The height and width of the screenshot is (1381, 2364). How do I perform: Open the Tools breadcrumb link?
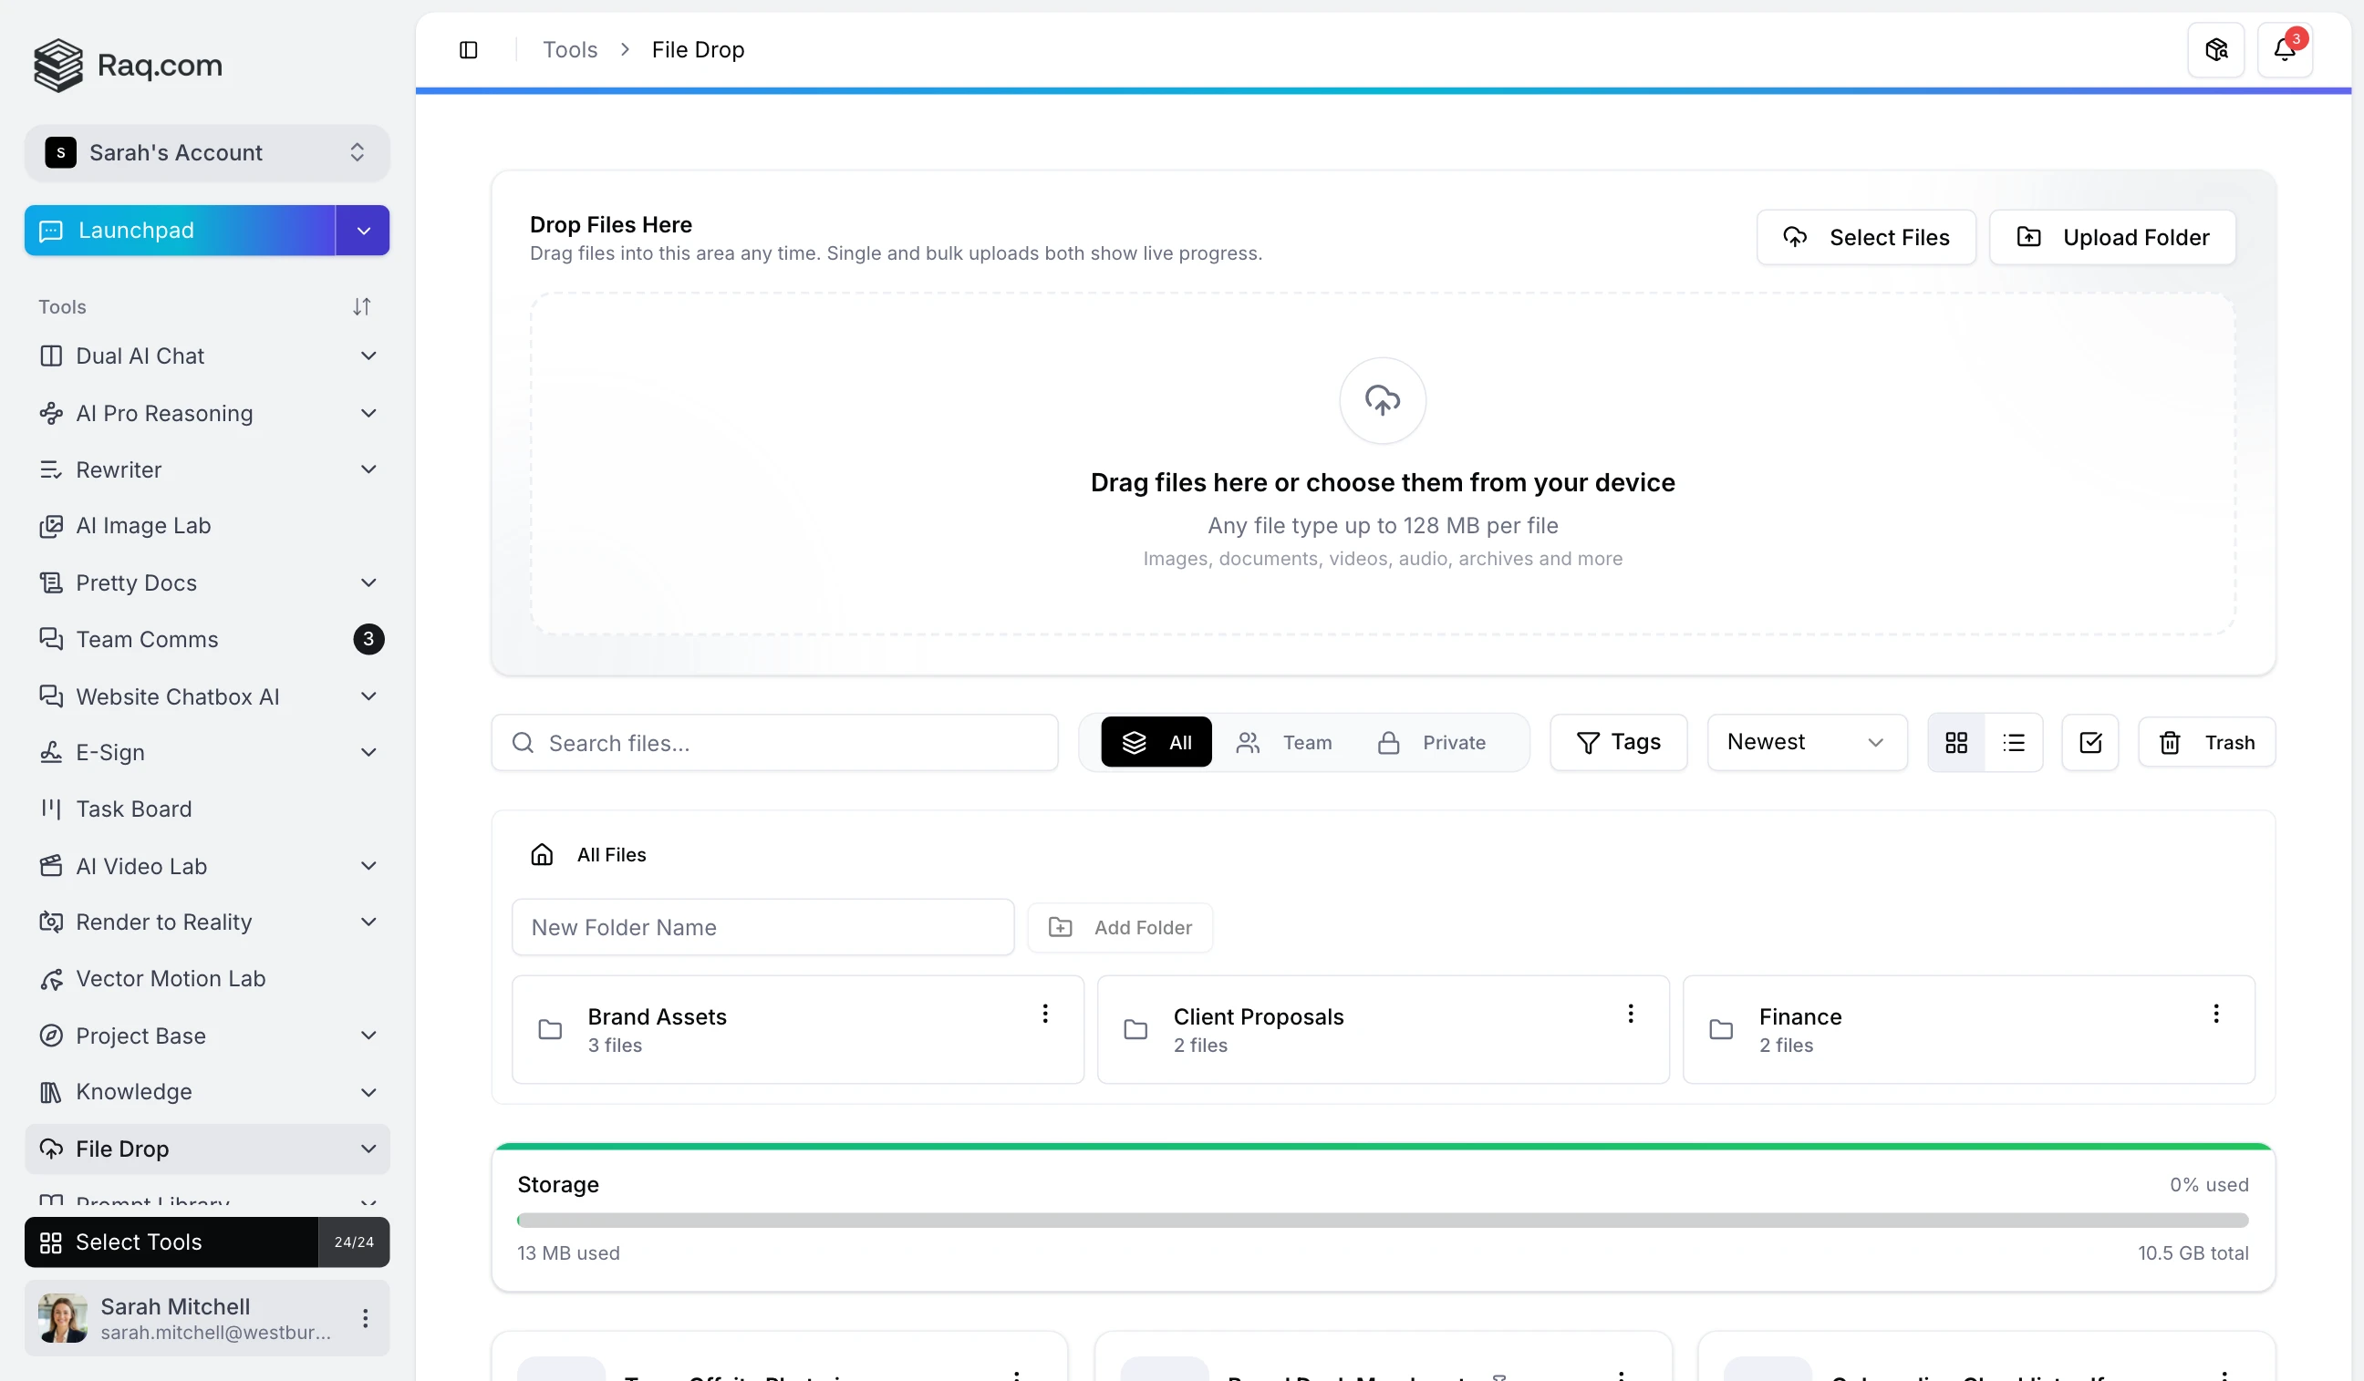pyautogui.click(x=568, y=48)
